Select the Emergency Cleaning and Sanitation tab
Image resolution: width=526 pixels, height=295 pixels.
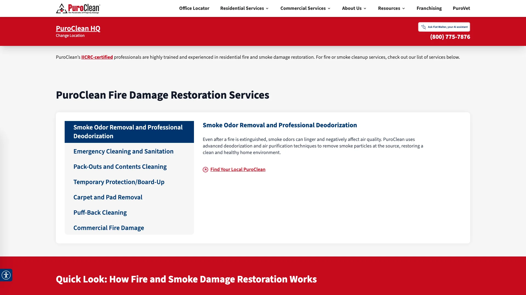click(123, 151)
